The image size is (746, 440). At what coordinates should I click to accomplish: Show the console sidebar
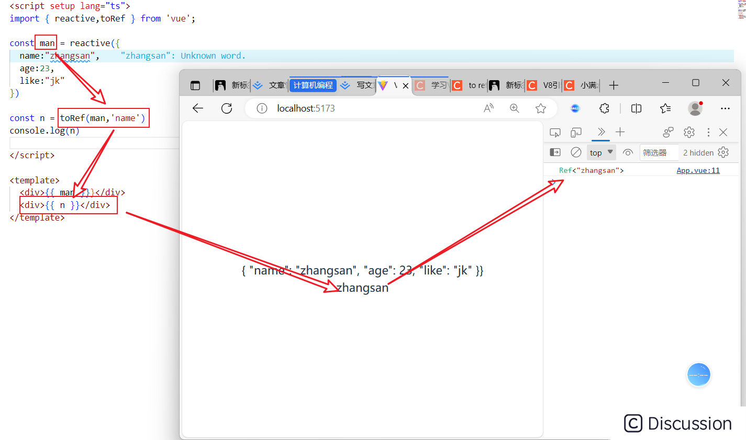[555, 152]
